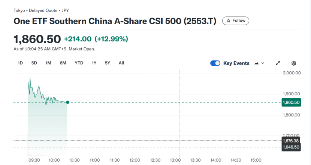
Task: Show 5Y chart range
Action: coord(108,63)
